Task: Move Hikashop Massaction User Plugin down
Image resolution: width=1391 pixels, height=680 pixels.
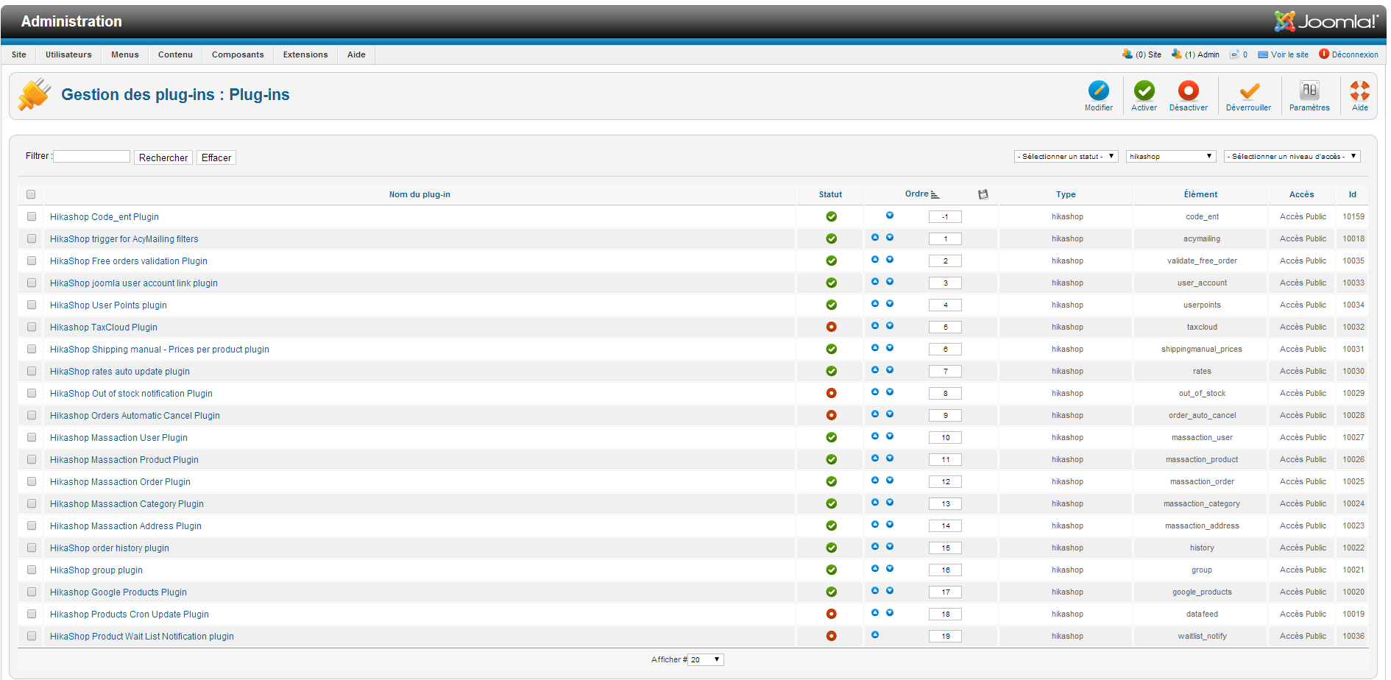Action: (890, 436)
